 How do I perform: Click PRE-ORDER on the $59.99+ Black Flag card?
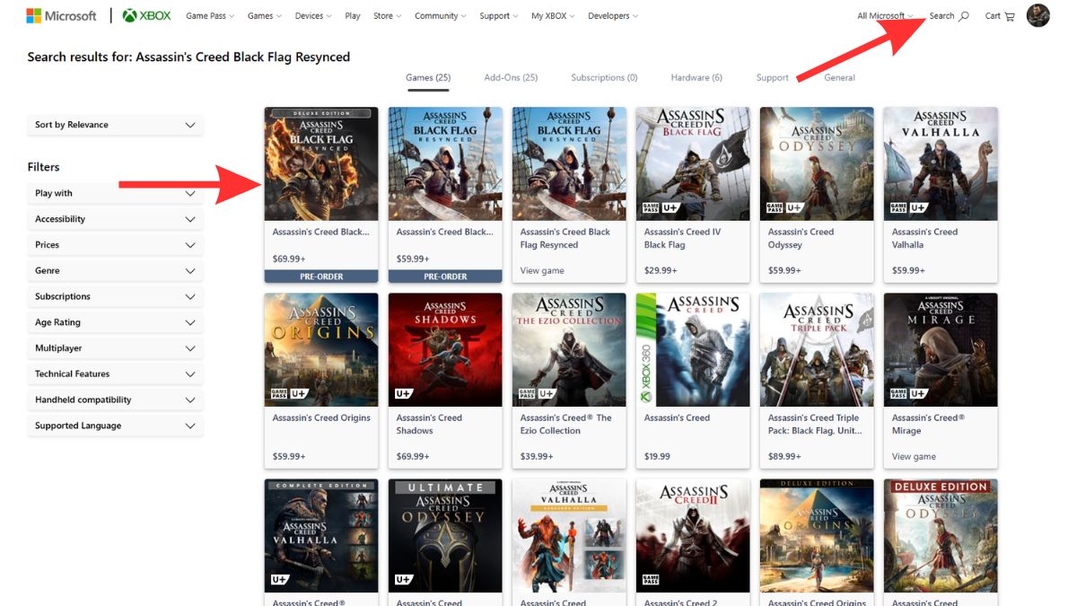(445, 277)
